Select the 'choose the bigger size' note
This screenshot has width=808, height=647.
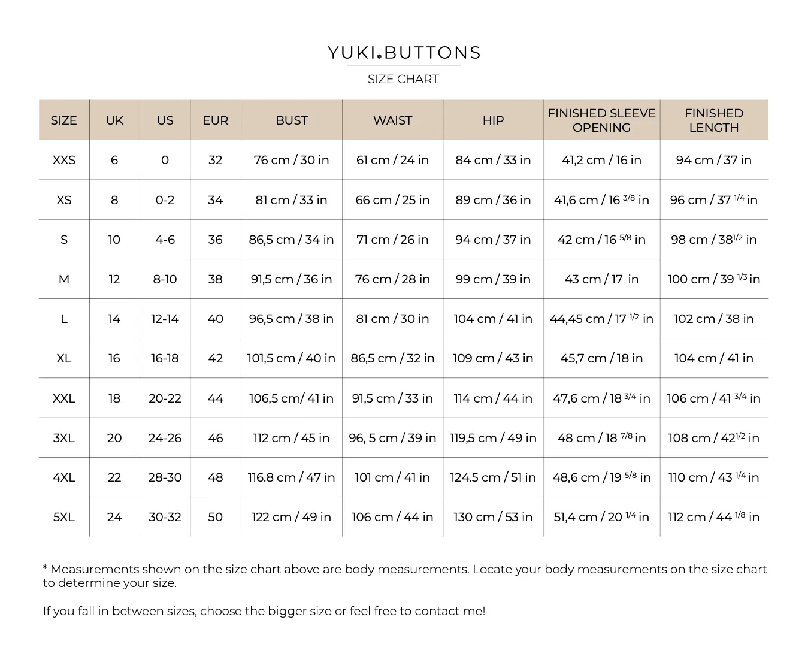pyautogui.click(x=264, y=611)
